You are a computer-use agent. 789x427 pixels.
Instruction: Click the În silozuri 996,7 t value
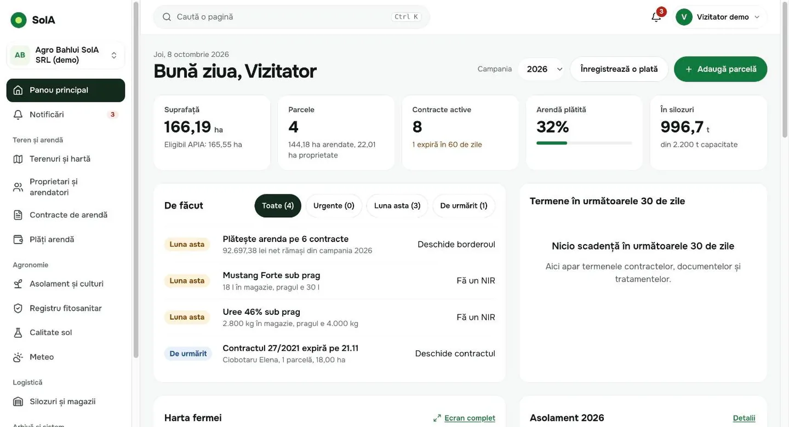pos(685,127)
